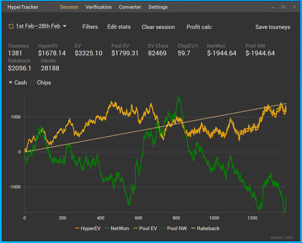Switch to the Session tab
Screen dimensions: 302x243
click(69, 7)
